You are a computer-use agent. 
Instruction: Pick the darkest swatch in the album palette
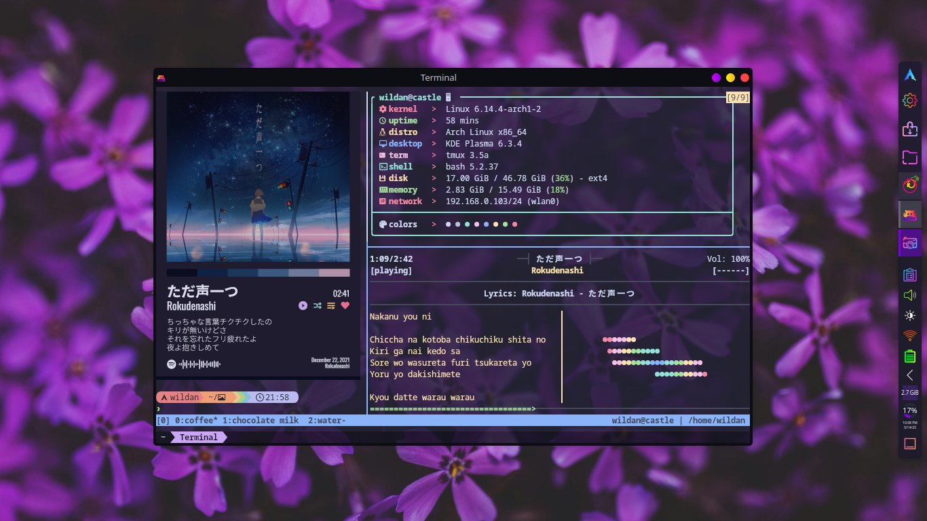(x=182, y=273)
